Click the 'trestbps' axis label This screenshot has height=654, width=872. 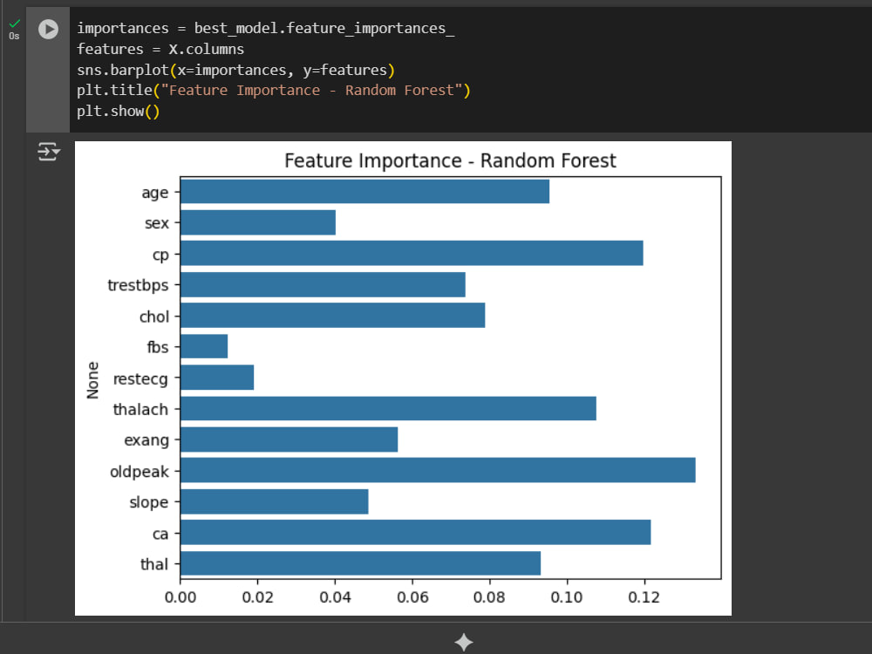pyautogui.click(x=138, y=285)
